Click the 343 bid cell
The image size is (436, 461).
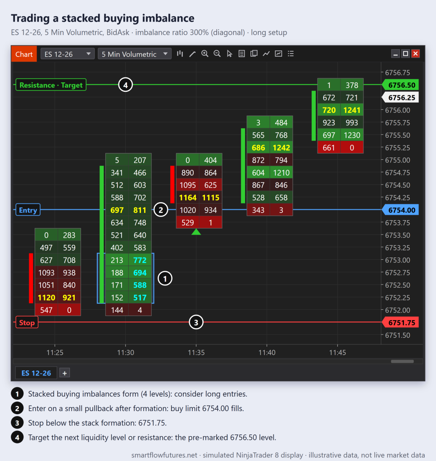[x=258, y=210]
